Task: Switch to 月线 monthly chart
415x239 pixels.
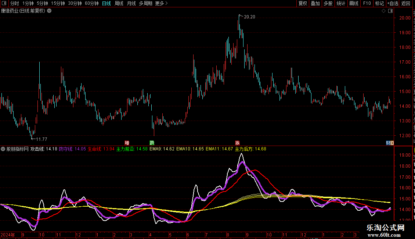Action: tap(131, 3)
